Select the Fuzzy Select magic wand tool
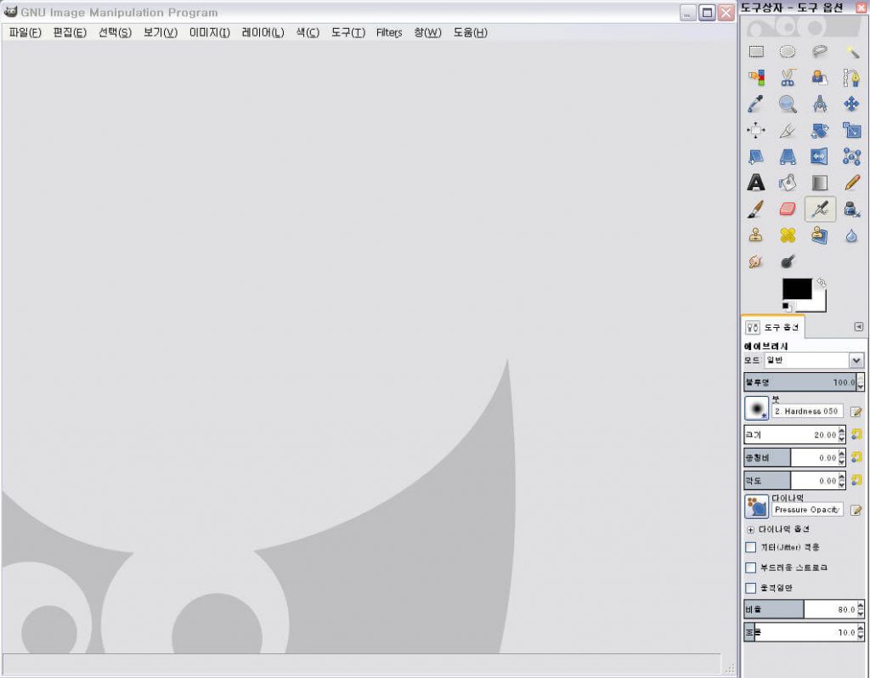The image size is (870, 678). (x=851, y=51)
